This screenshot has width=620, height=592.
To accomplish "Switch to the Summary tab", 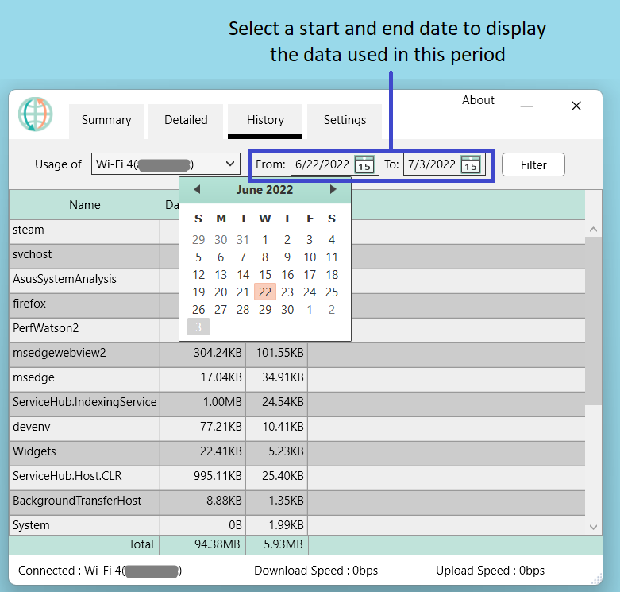I will coord(106,121).
